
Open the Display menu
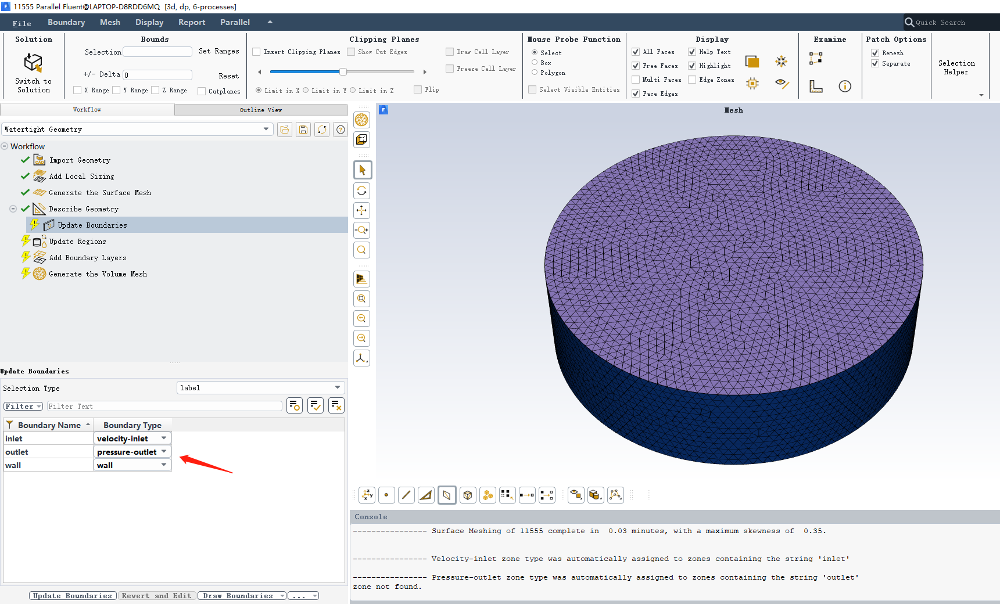pyautogui.click(x=149, y=22)
